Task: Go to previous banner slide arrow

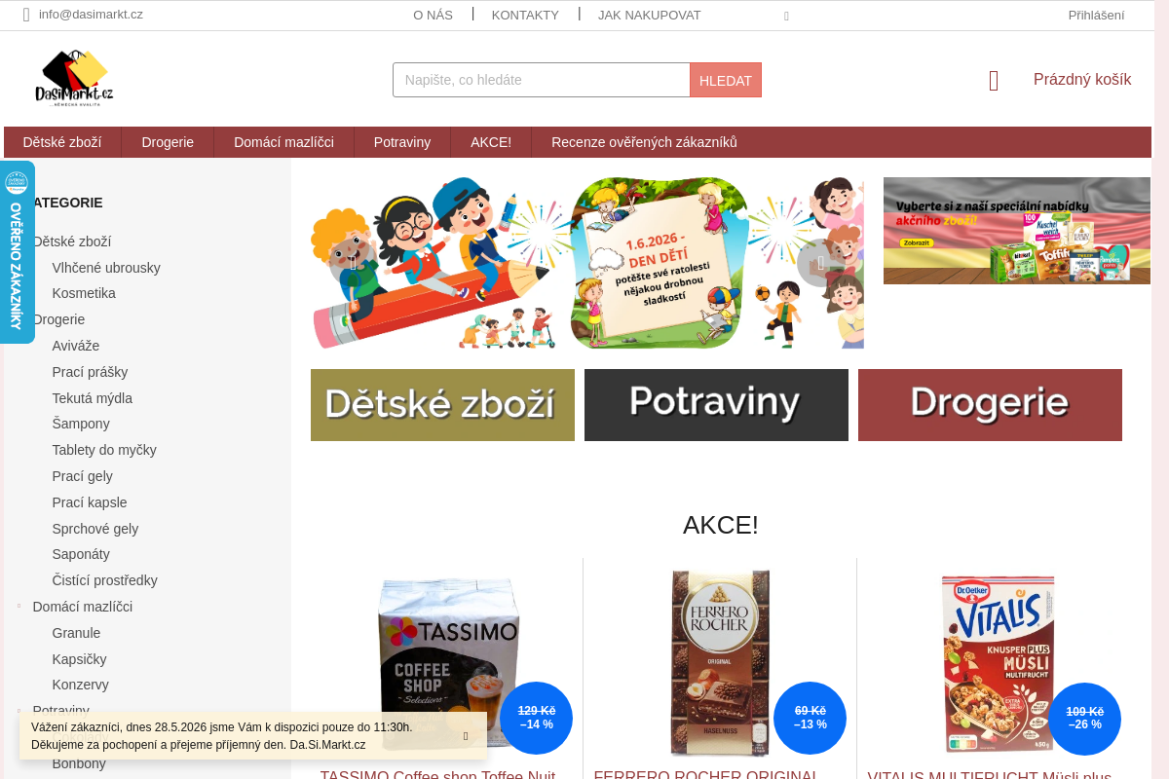Action: point(353,263)
